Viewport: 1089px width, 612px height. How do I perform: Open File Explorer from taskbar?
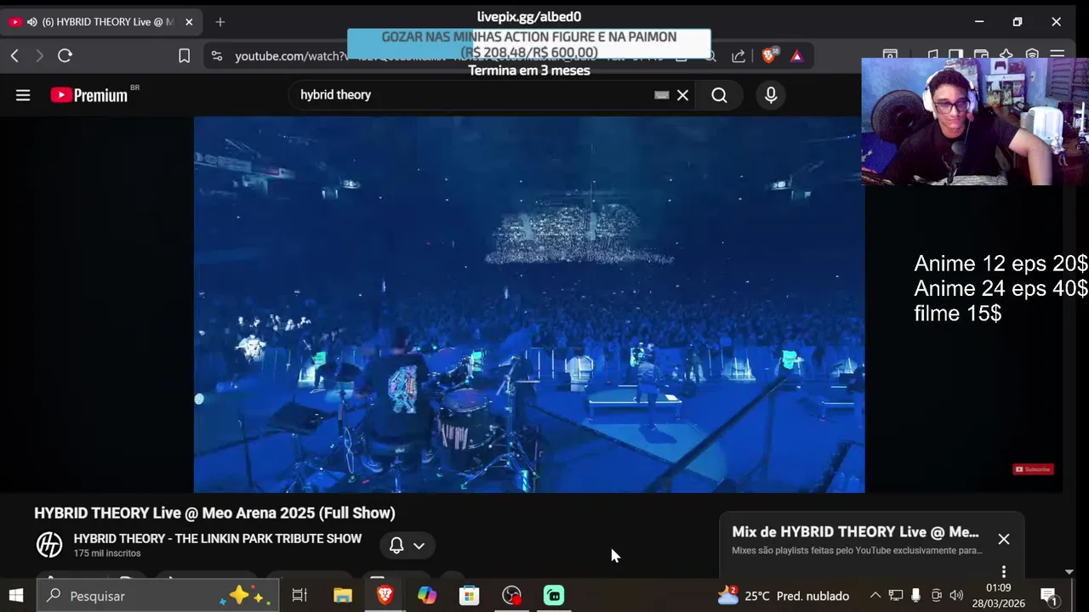[x=343, y=596]
